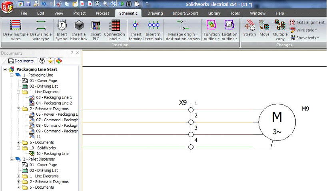Open the File menu

click(x=24, y=13)
